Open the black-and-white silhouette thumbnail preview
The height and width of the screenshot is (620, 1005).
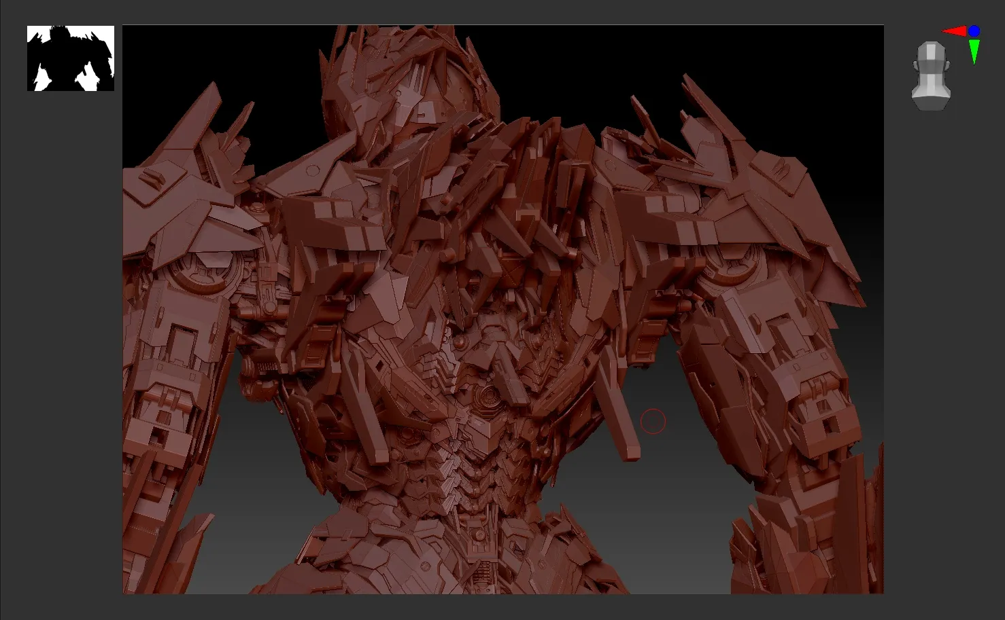pyautogui.click(x=71, y=58)
